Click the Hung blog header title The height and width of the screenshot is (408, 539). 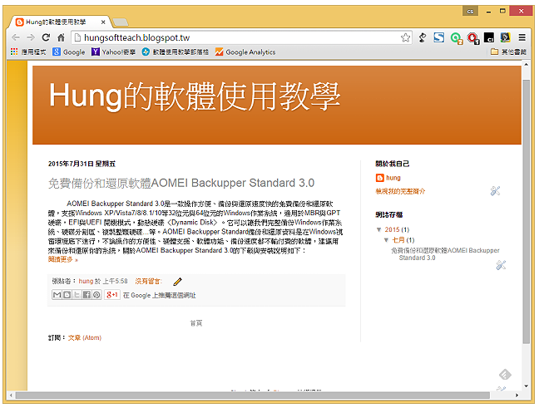[x=195, y=96]
